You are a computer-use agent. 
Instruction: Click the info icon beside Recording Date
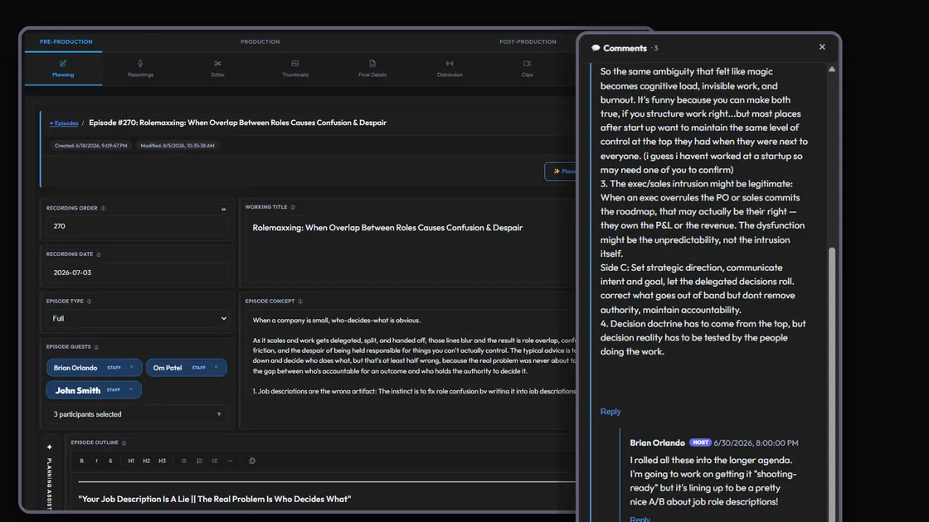point(99,254)
